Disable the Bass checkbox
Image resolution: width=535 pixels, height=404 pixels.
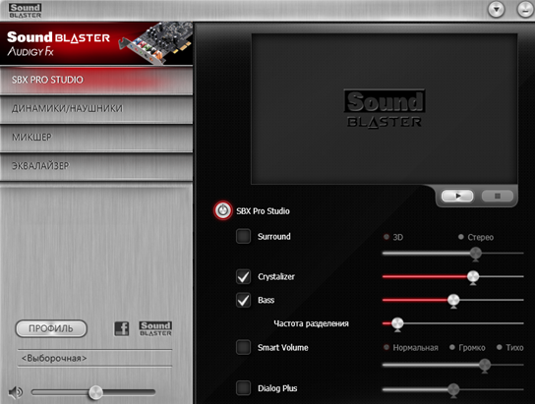tap(243, 300)
